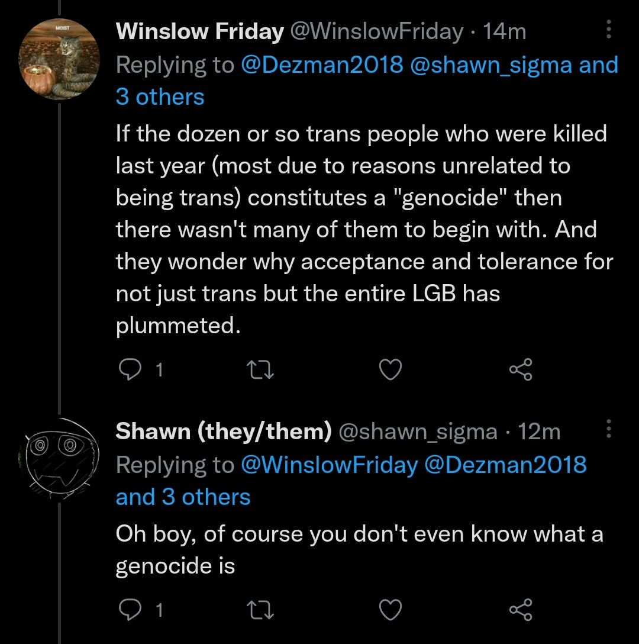Open Winslow Friday display name profile
639x644 pixels.
point(199,32)
